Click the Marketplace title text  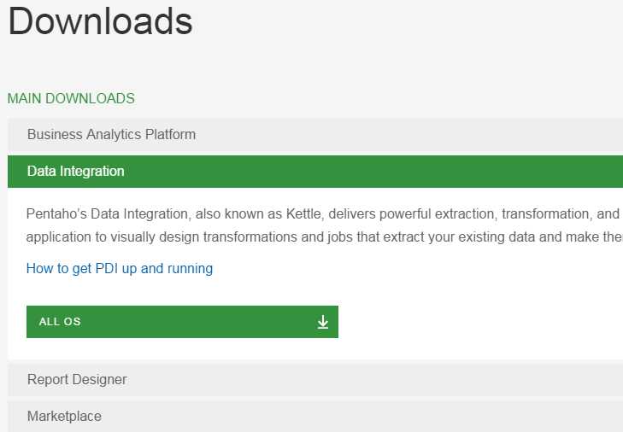click(x=64, y=416)
